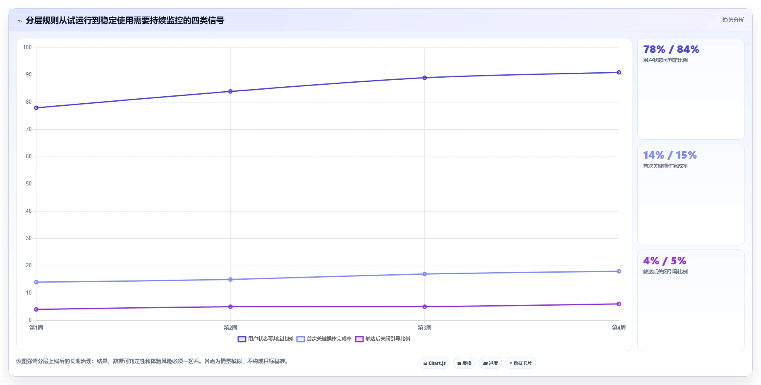Click the 78% / 84% card value
This screenshot has width=761, height=385.
[x=671, y=50]
